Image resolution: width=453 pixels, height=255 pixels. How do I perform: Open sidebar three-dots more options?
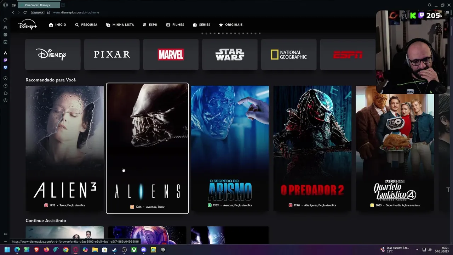coord(5,241)
